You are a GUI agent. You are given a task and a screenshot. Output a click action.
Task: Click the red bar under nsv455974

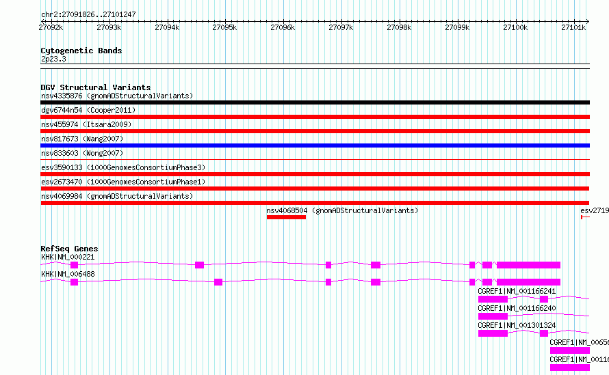coord(315,131)
